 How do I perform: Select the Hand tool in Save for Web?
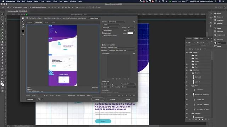(23, 18)
